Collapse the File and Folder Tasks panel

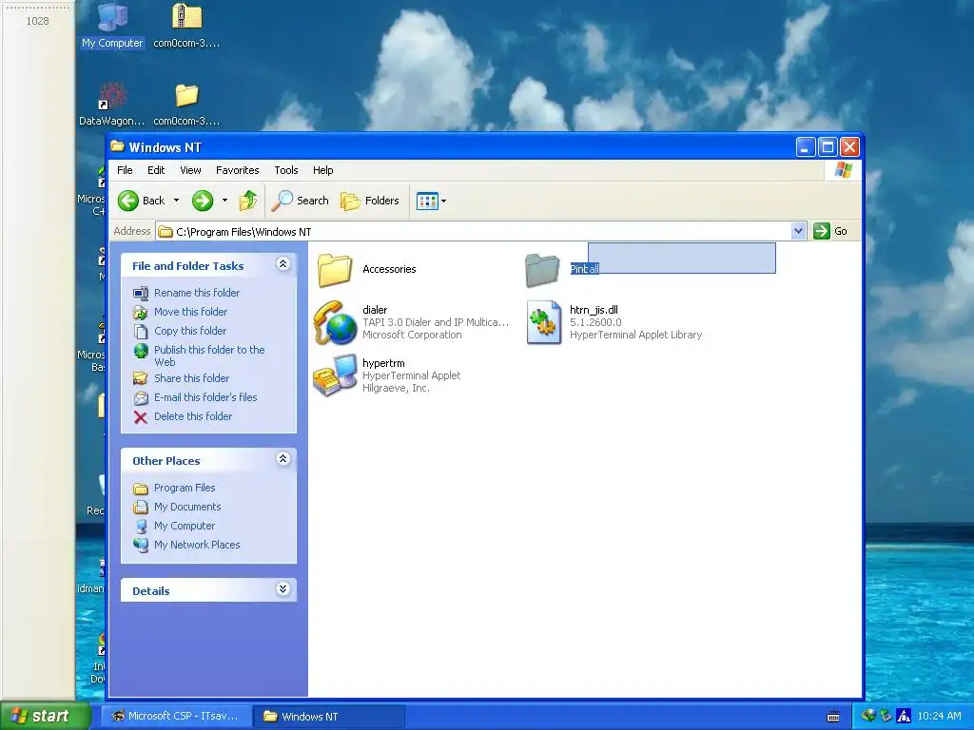click(282, 264)
